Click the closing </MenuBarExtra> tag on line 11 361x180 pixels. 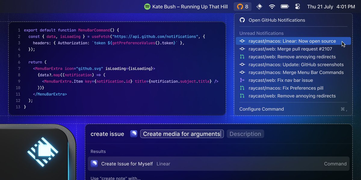coord(50,94)
